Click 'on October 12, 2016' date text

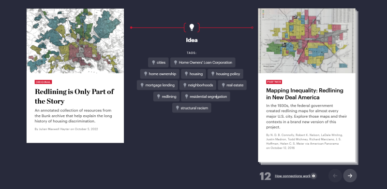[281, 148]
